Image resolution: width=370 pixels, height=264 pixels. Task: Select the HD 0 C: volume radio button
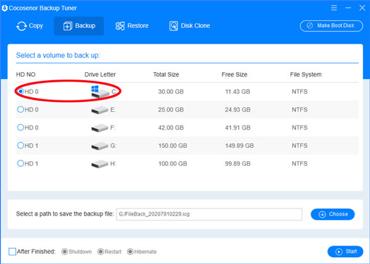(x=20, y=91)
